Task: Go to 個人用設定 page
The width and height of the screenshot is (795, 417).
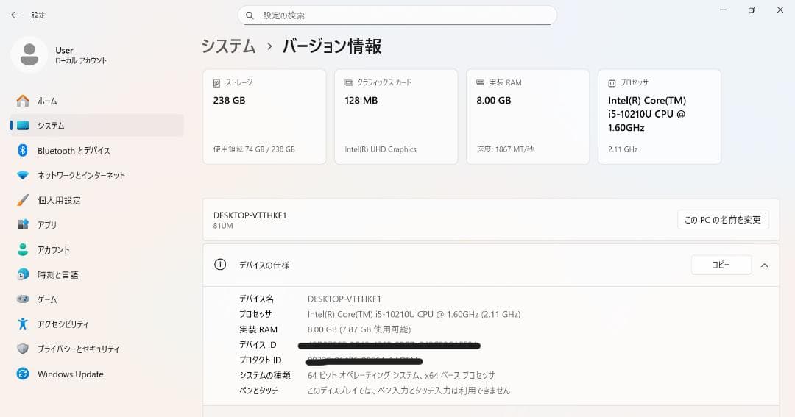Action: coord(97,200)
